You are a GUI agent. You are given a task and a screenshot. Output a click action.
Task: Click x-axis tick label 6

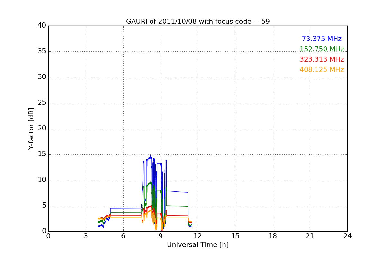(123, 236)
